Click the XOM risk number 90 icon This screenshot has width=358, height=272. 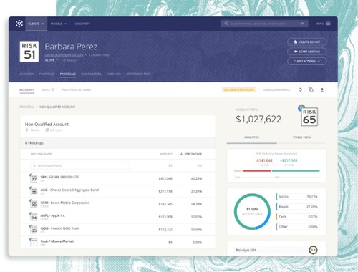tap(34, 204)
